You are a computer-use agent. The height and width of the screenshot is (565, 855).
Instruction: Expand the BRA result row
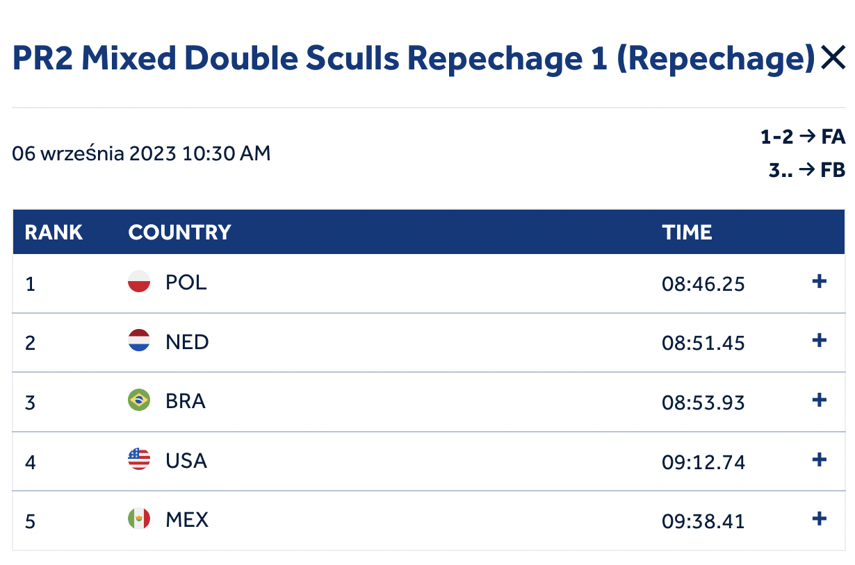point(820,400)
